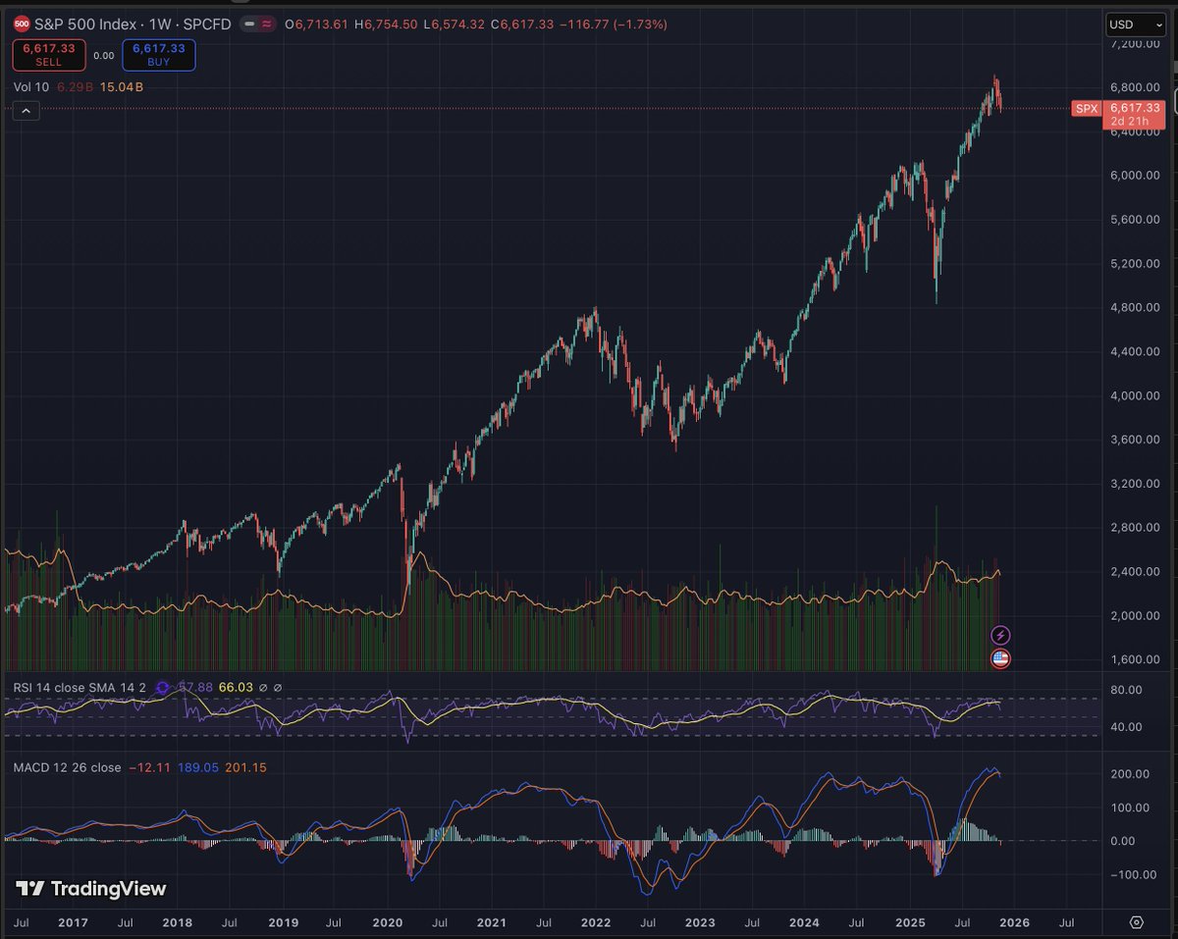Click the 5,200.00 price axis label
This screenshot has height=939, width=1178.
(x=1135, y=264)
